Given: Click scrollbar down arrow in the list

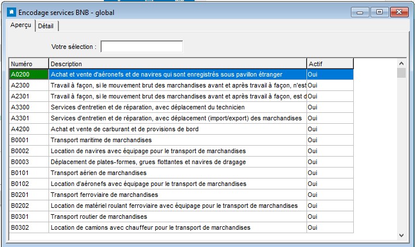Looking at the screenshot, I should [x=401, y=235].
